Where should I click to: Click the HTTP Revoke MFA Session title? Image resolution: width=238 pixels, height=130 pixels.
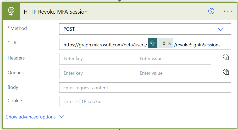[56, 12]
